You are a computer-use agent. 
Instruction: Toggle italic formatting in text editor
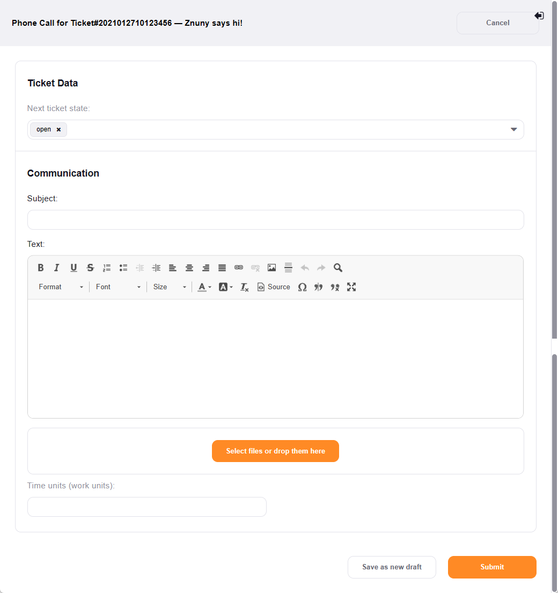tap(57, 268)
